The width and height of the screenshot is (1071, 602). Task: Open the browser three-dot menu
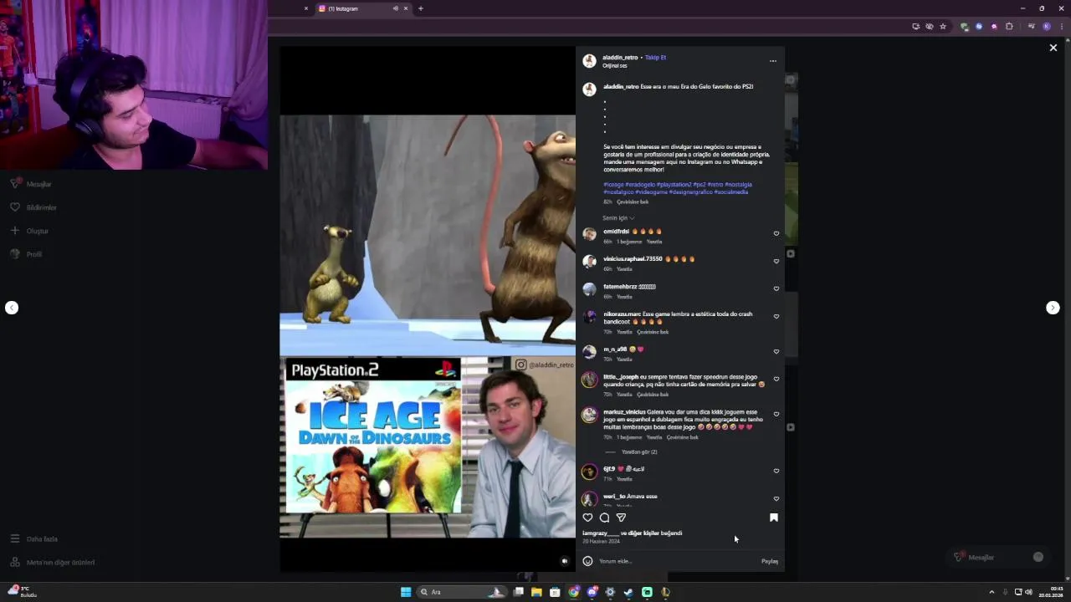coord(1060,27)
